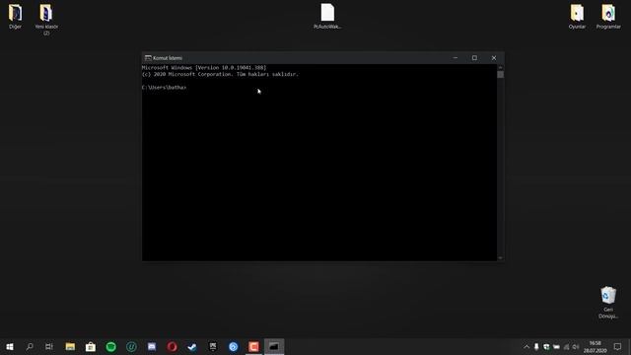
Task: Switch to the orange recorder taskbar app
Action: tap(253, 346)
